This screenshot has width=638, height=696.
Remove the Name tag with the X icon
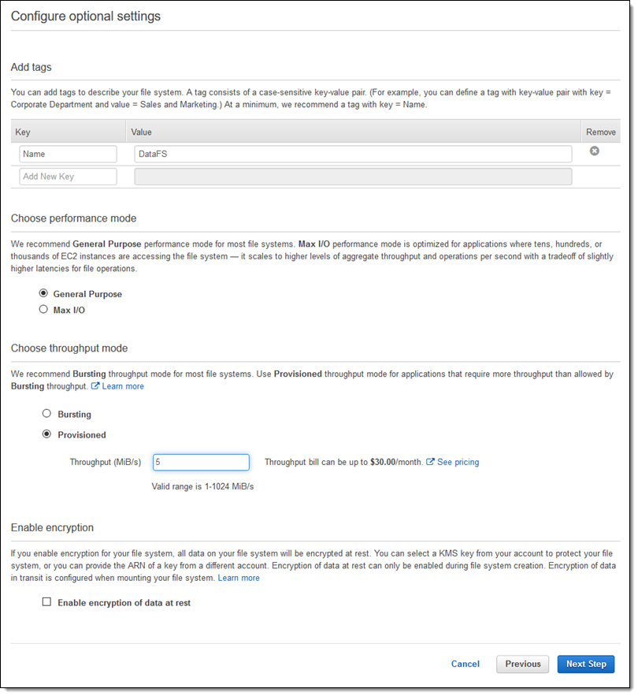coord(595,151)
